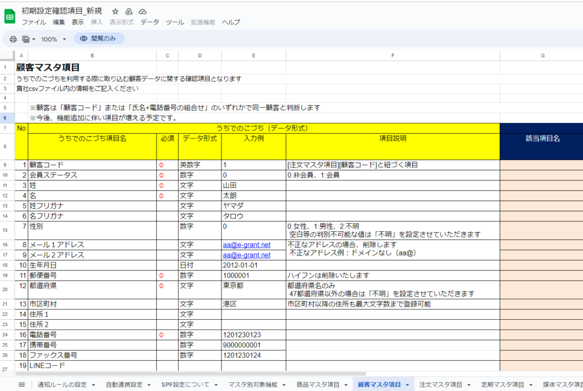583x391 pixels.
Task: Open dropdown arrow on 顧客マスタ項目 tab
Action: (407, 385)
